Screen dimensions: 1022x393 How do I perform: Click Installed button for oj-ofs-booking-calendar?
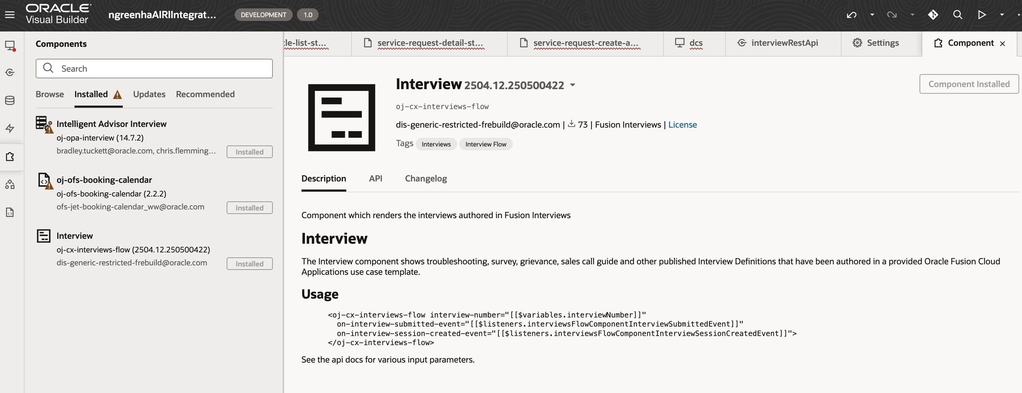coord(249,208)
